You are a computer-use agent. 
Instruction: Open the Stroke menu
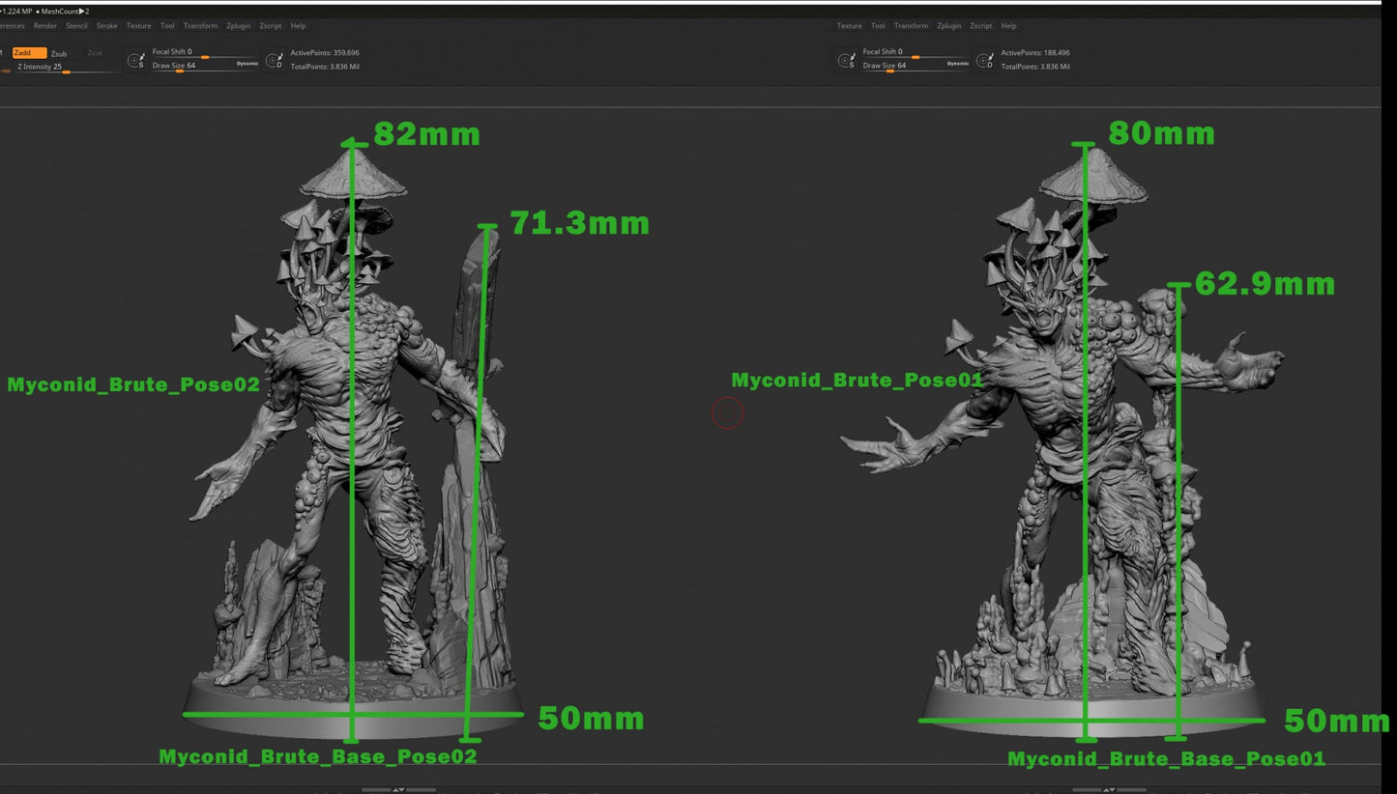(x=106, y=26)
